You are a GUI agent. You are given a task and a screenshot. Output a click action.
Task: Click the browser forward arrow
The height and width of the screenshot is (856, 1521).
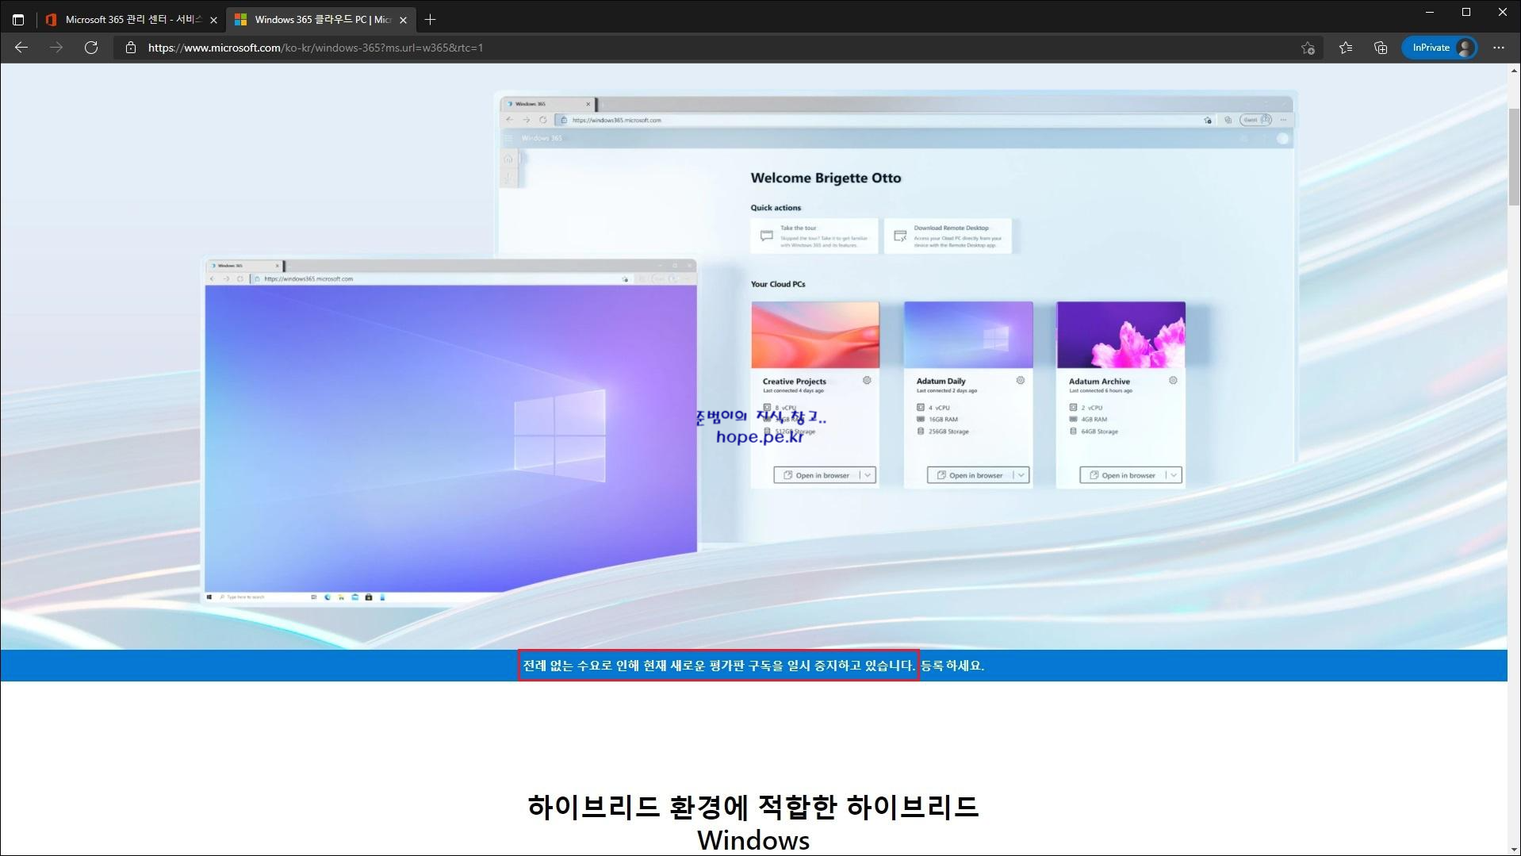click(56, 48)
